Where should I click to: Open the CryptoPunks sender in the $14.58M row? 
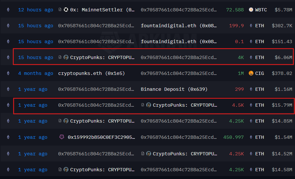[102, 170]
